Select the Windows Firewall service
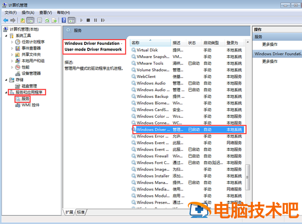Viewport: 302px width, 224px height. (x=187, y=156)
